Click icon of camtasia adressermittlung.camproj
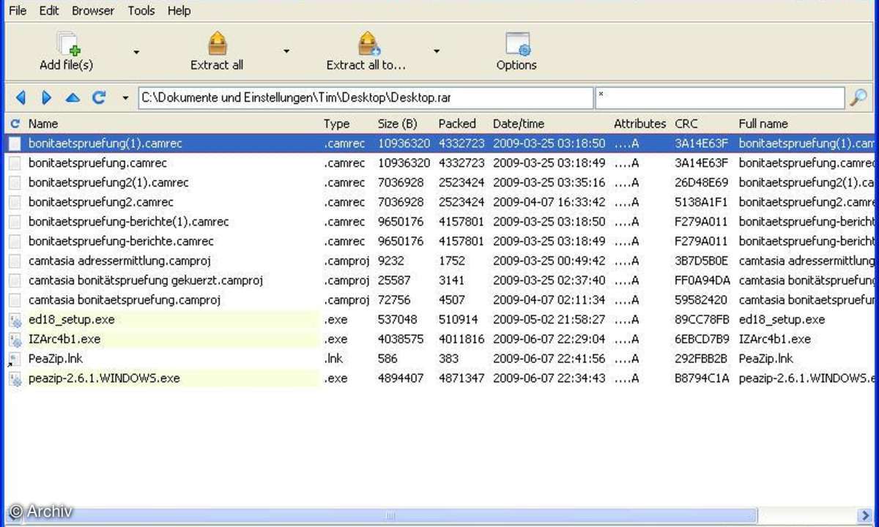This screenshot has width=879, height=527. 15,261
